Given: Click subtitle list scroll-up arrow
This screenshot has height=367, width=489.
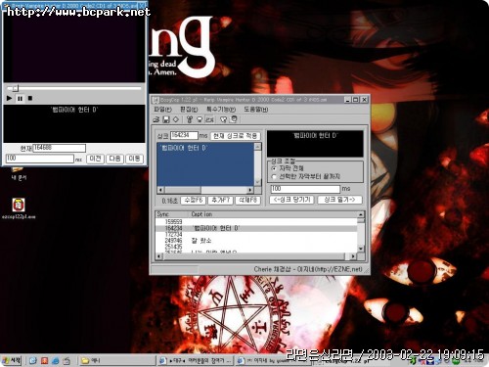Looking at the screenshot, I should 361,214.
